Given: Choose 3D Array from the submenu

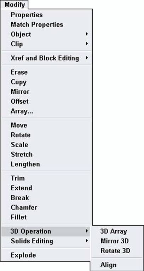Looking at the screenshot, I should 117,231.
